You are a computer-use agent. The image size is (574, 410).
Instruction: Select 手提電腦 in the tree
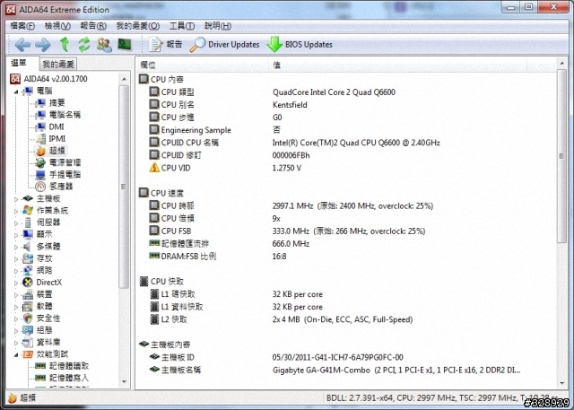click(x=65, y=175)
